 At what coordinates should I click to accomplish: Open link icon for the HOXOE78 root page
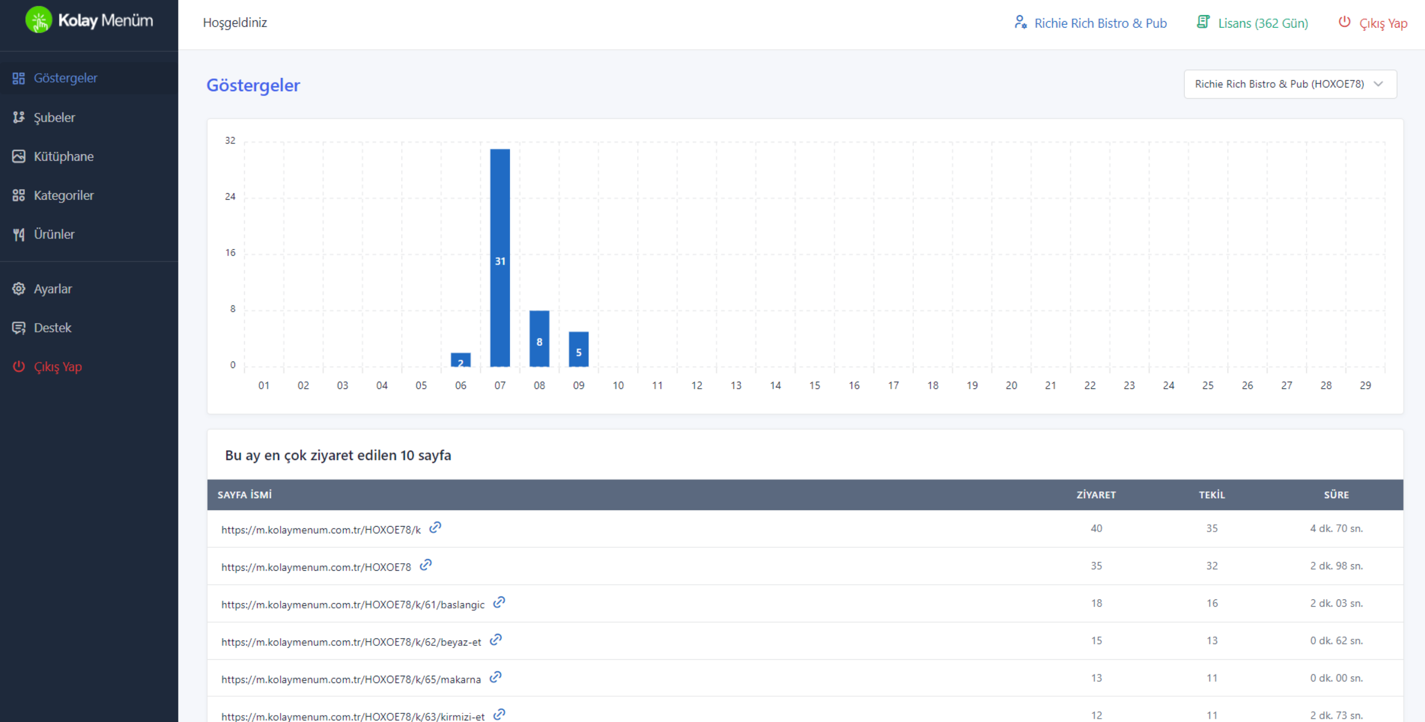pyautogui.click(x=425, y=565)
